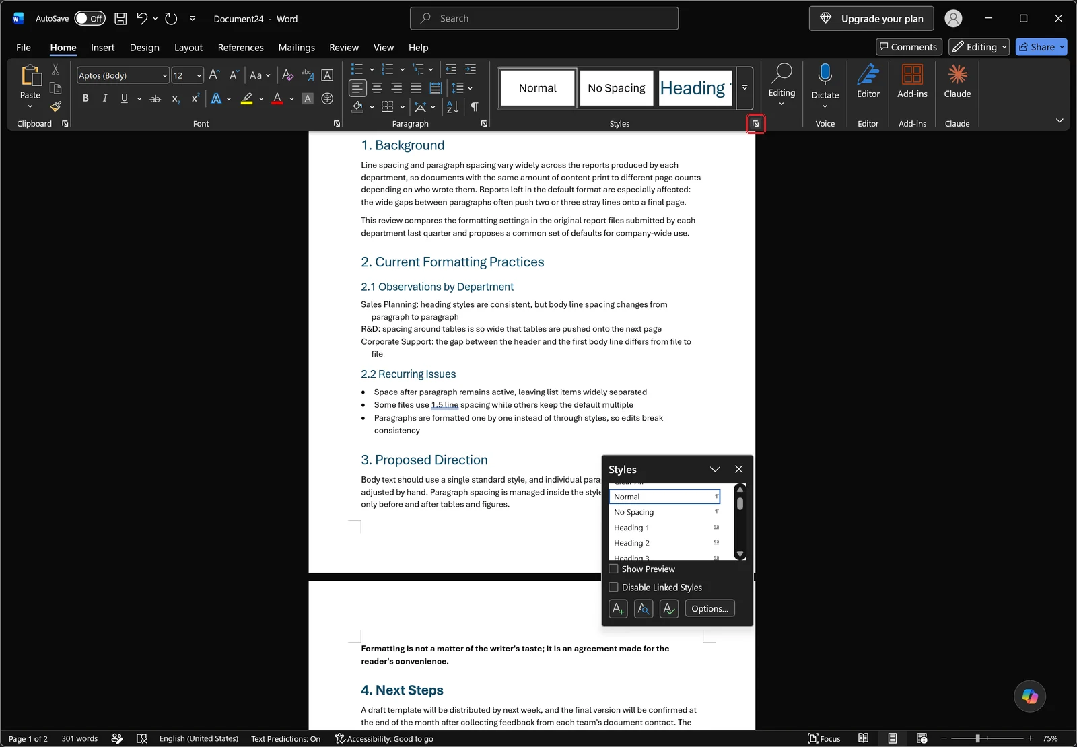Increase font size with Grow Font icon
Screen dimensions: 1077x747
[x=214, y=75]
